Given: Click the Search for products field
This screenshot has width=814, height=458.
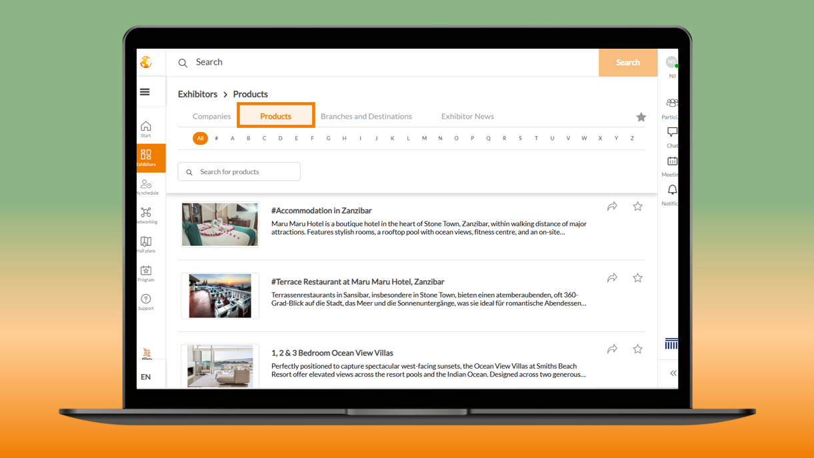Looking at the screenshot, I should [239, 171].
